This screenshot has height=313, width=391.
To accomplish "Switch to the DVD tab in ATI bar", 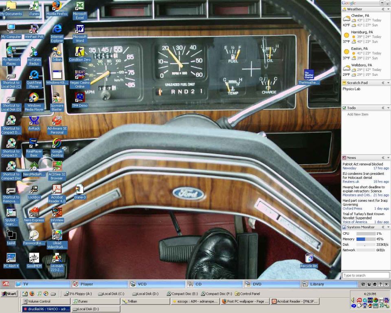I will tap(272, 284).
